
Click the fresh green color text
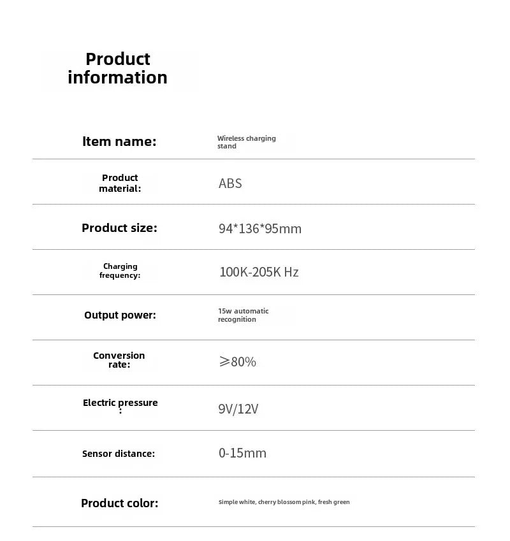pos(333,502)
